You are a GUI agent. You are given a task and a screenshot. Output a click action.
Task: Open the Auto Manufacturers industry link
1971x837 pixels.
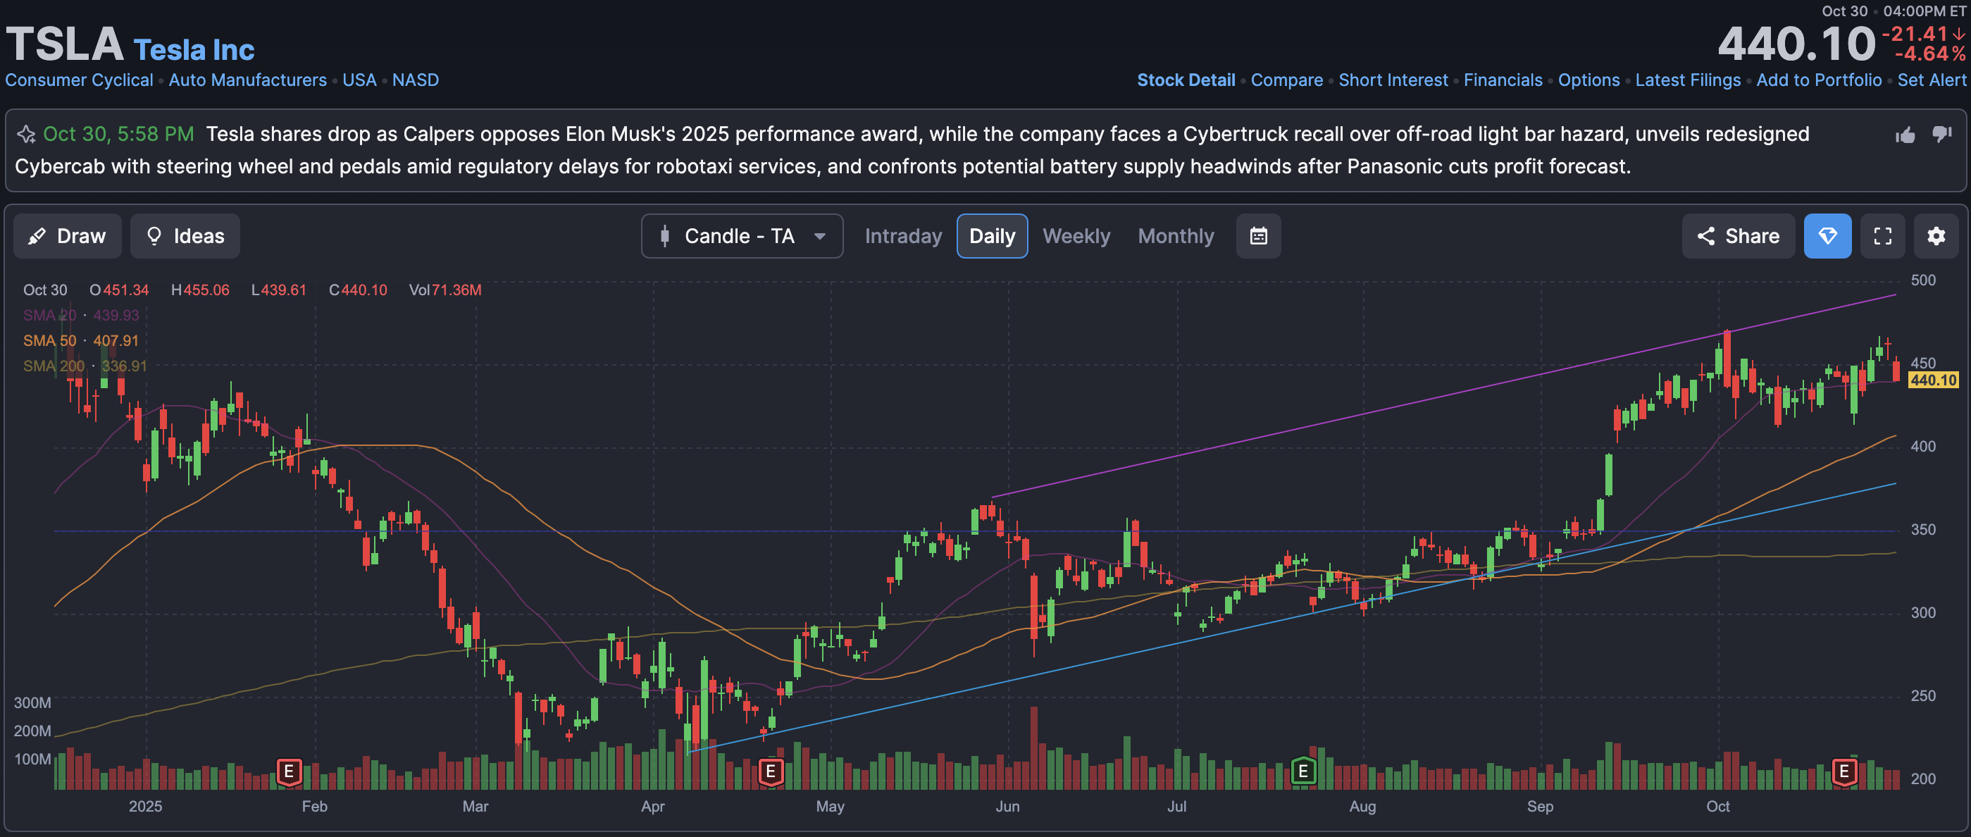pos(247,80)
